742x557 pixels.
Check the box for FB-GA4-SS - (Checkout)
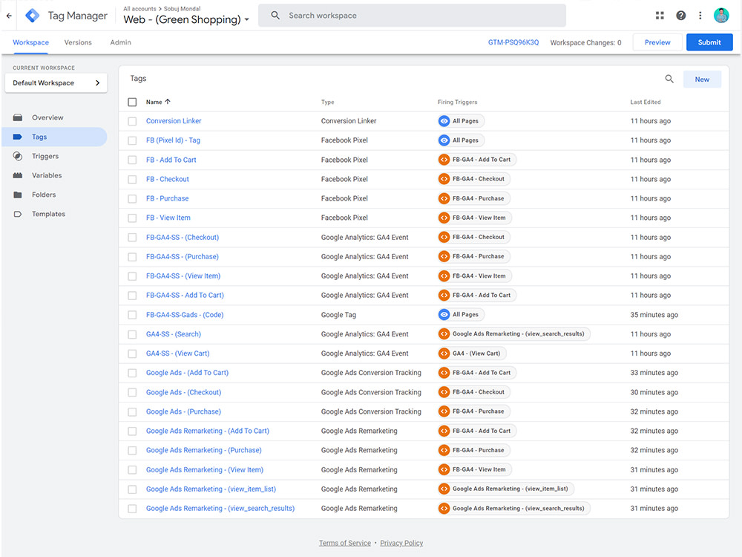point(132,238)
